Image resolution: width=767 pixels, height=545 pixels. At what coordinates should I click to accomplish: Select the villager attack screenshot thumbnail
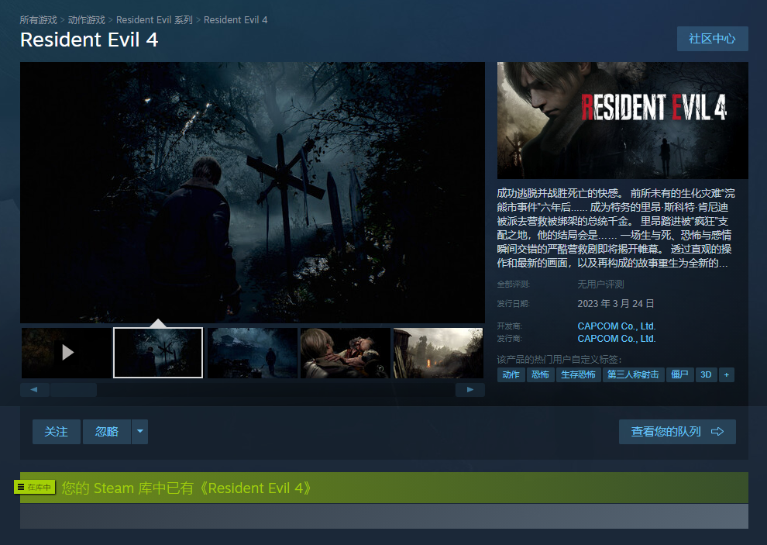346,353
